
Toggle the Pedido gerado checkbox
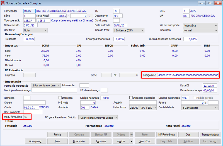click(x=194, y=98)
